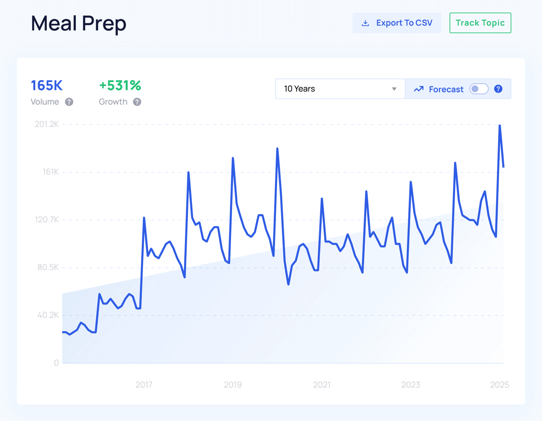Click the 2021 label on x-axis

click(x=322, y=385)
